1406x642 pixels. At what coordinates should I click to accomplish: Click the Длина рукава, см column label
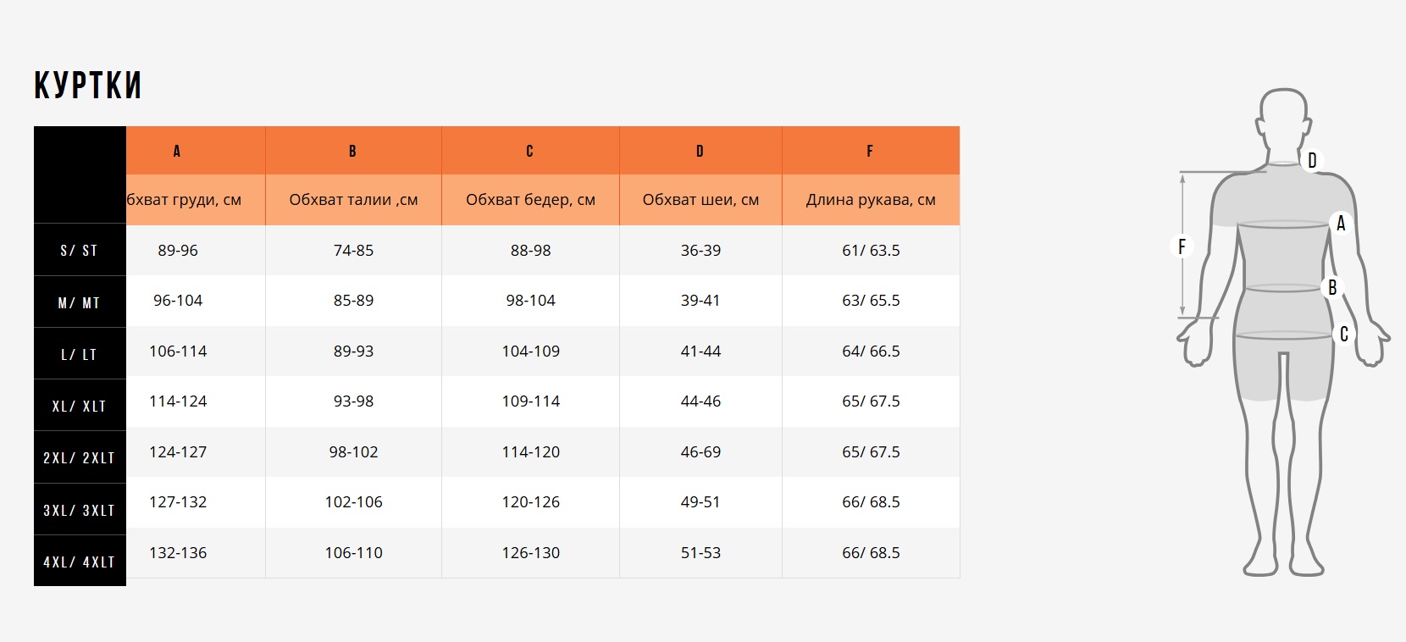coord(871,200)
